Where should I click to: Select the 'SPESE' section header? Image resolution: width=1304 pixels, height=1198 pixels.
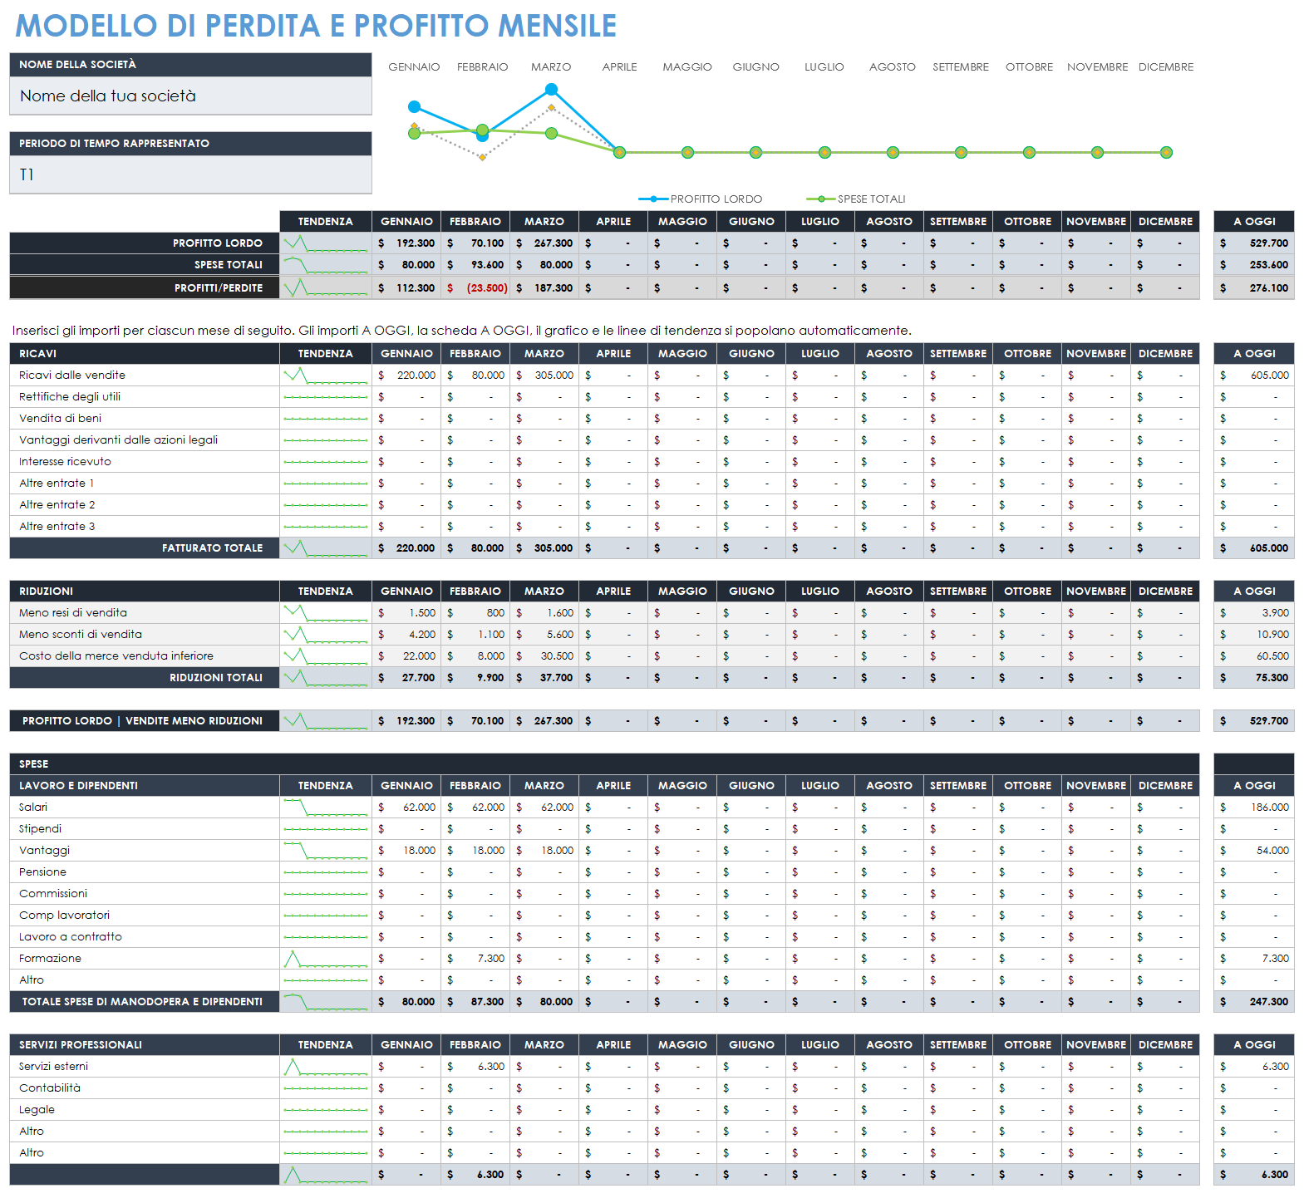coord(604,764)
